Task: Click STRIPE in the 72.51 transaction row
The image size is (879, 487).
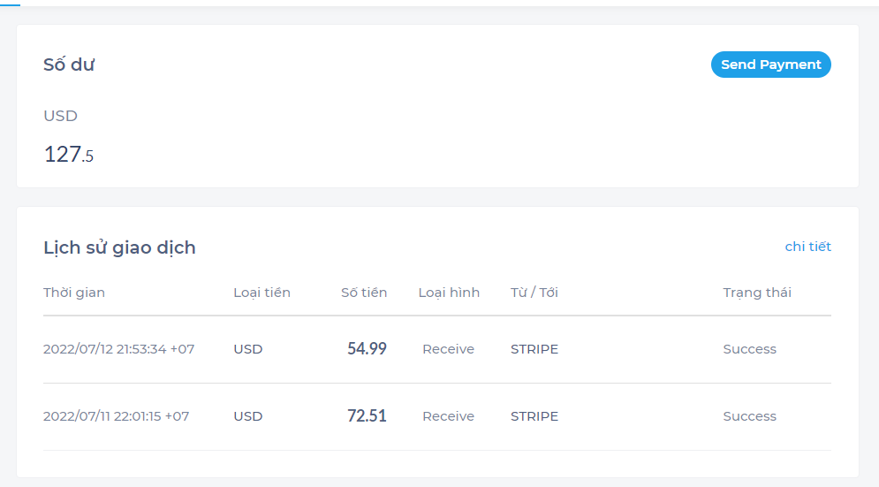Action: [x=534, y=416]
